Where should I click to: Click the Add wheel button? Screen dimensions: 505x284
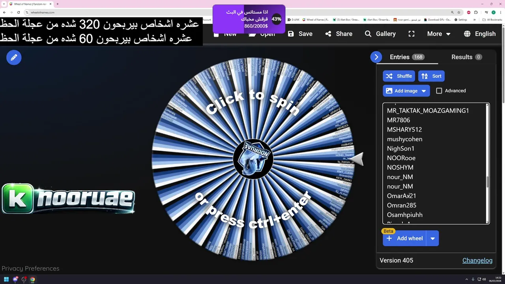click(404, 238)
